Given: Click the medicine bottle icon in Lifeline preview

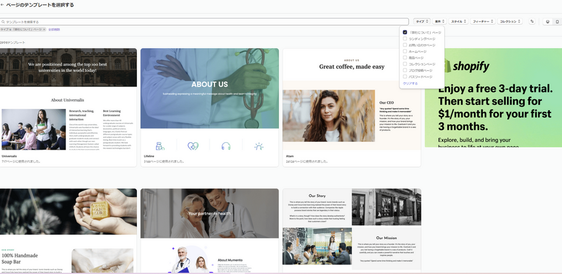Looking at the screenshot, I should pos(159,146).
